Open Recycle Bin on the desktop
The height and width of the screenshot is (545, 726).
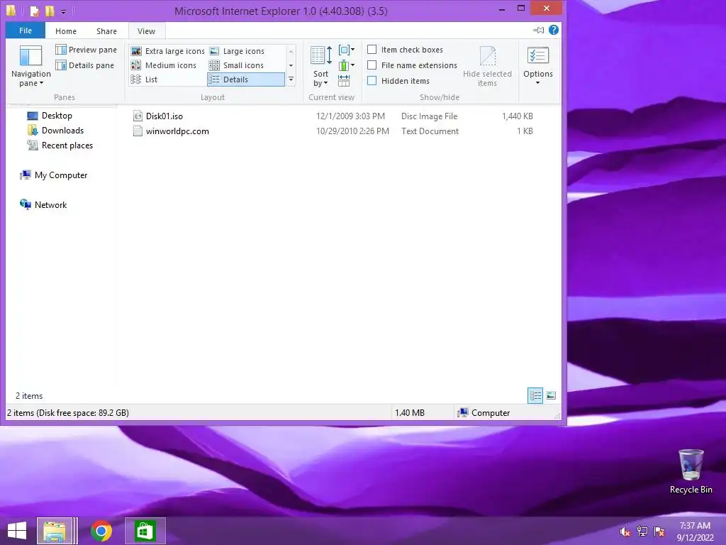click(x=691, y=471)
